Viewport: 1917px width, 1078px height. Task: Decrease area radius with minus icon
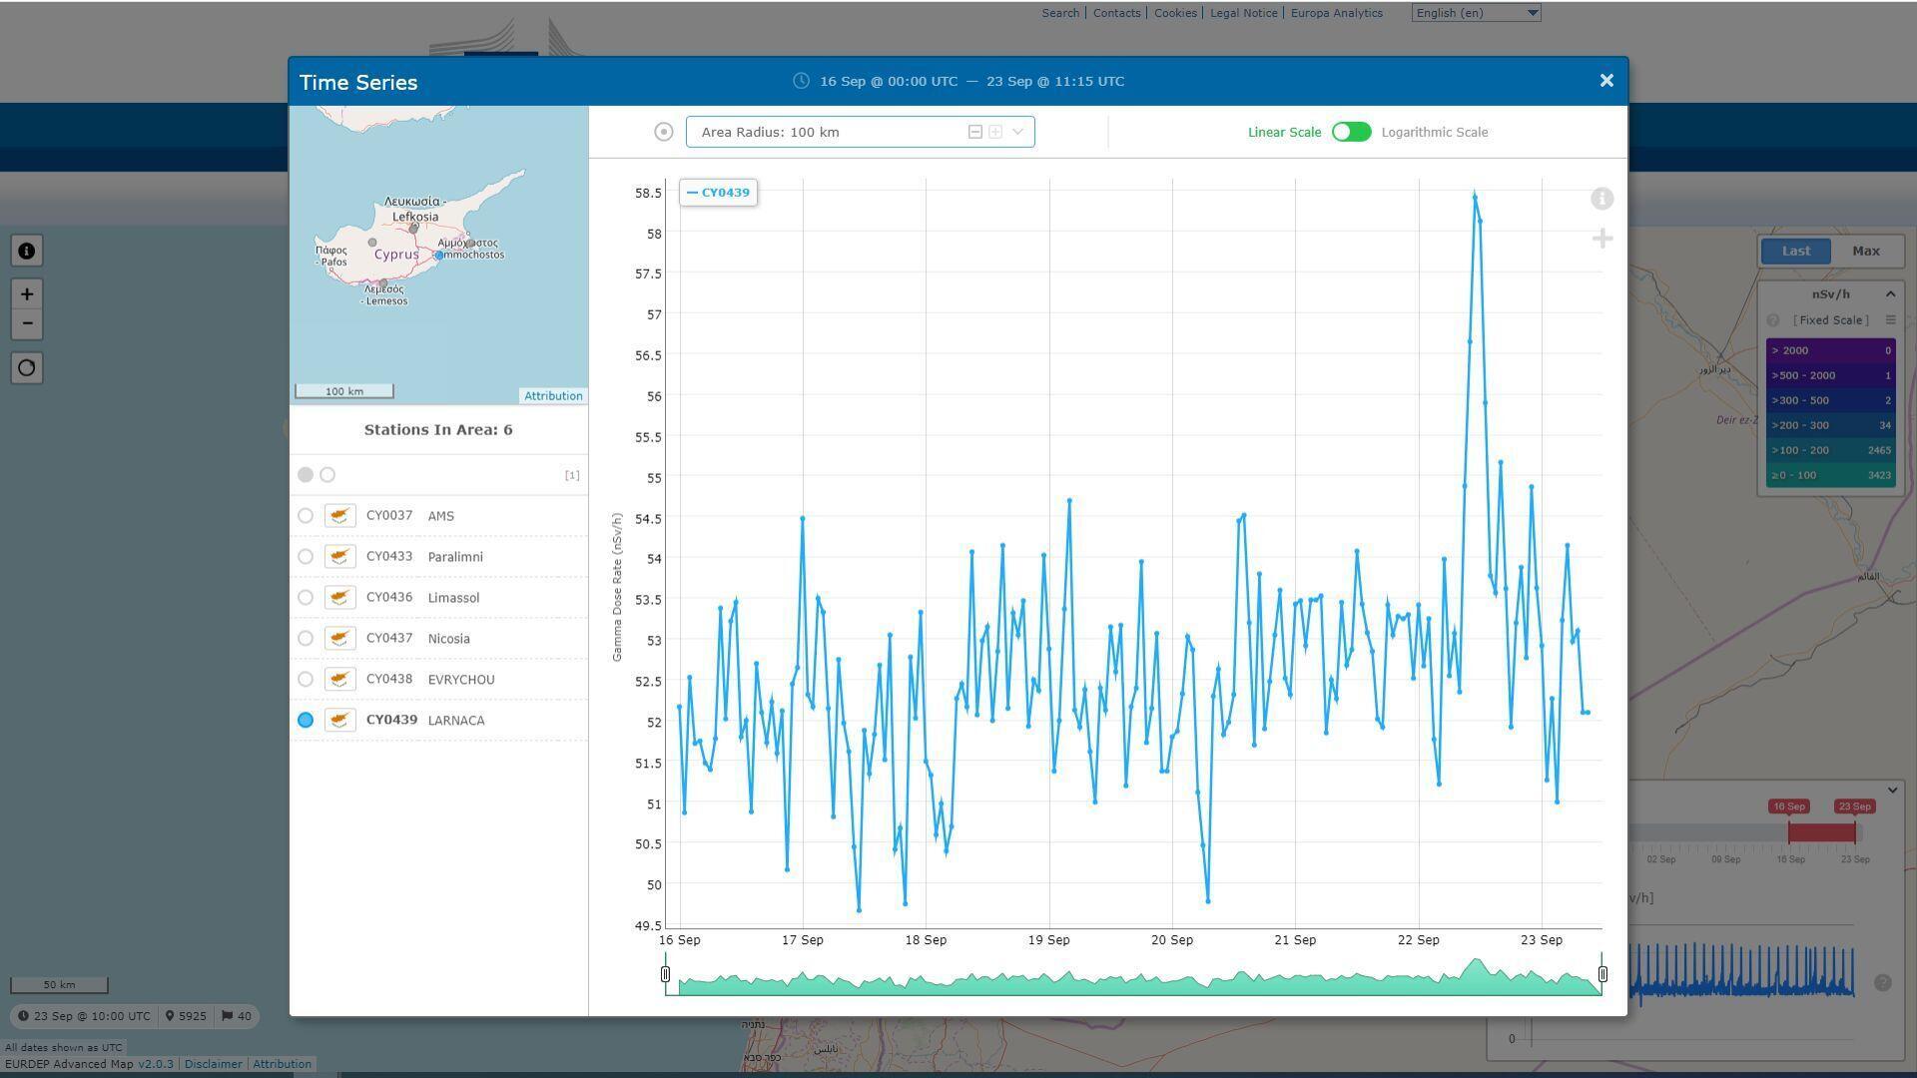pyautogui.click(x=974, y=132)
